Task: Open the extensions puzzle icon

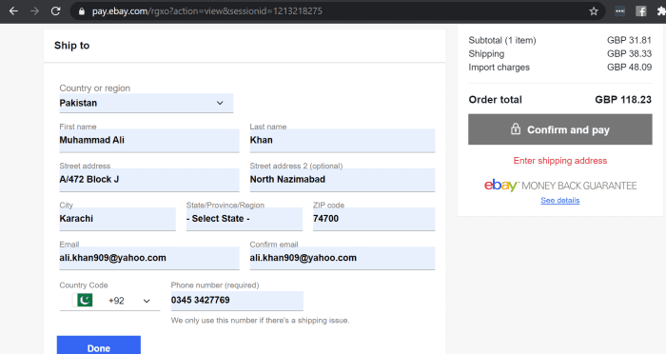Action: pyautogui.click(x=661, y=11)
